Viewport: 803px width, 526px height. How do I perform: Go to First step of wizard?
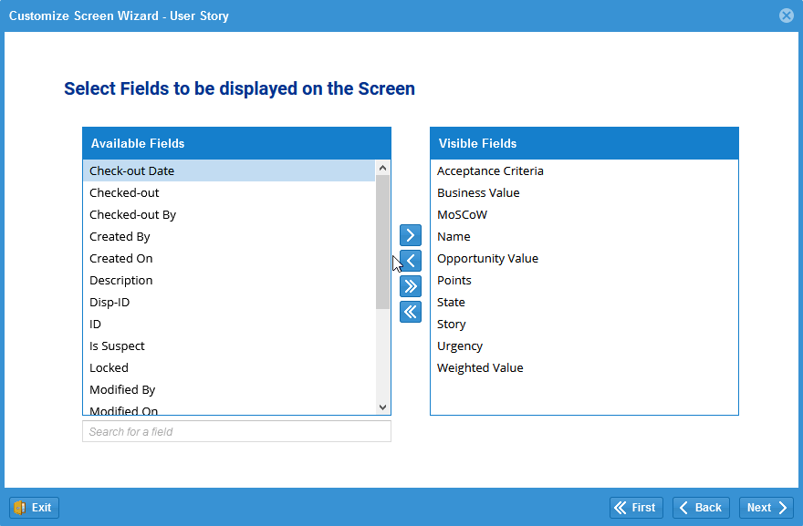[x=636, y=508]
